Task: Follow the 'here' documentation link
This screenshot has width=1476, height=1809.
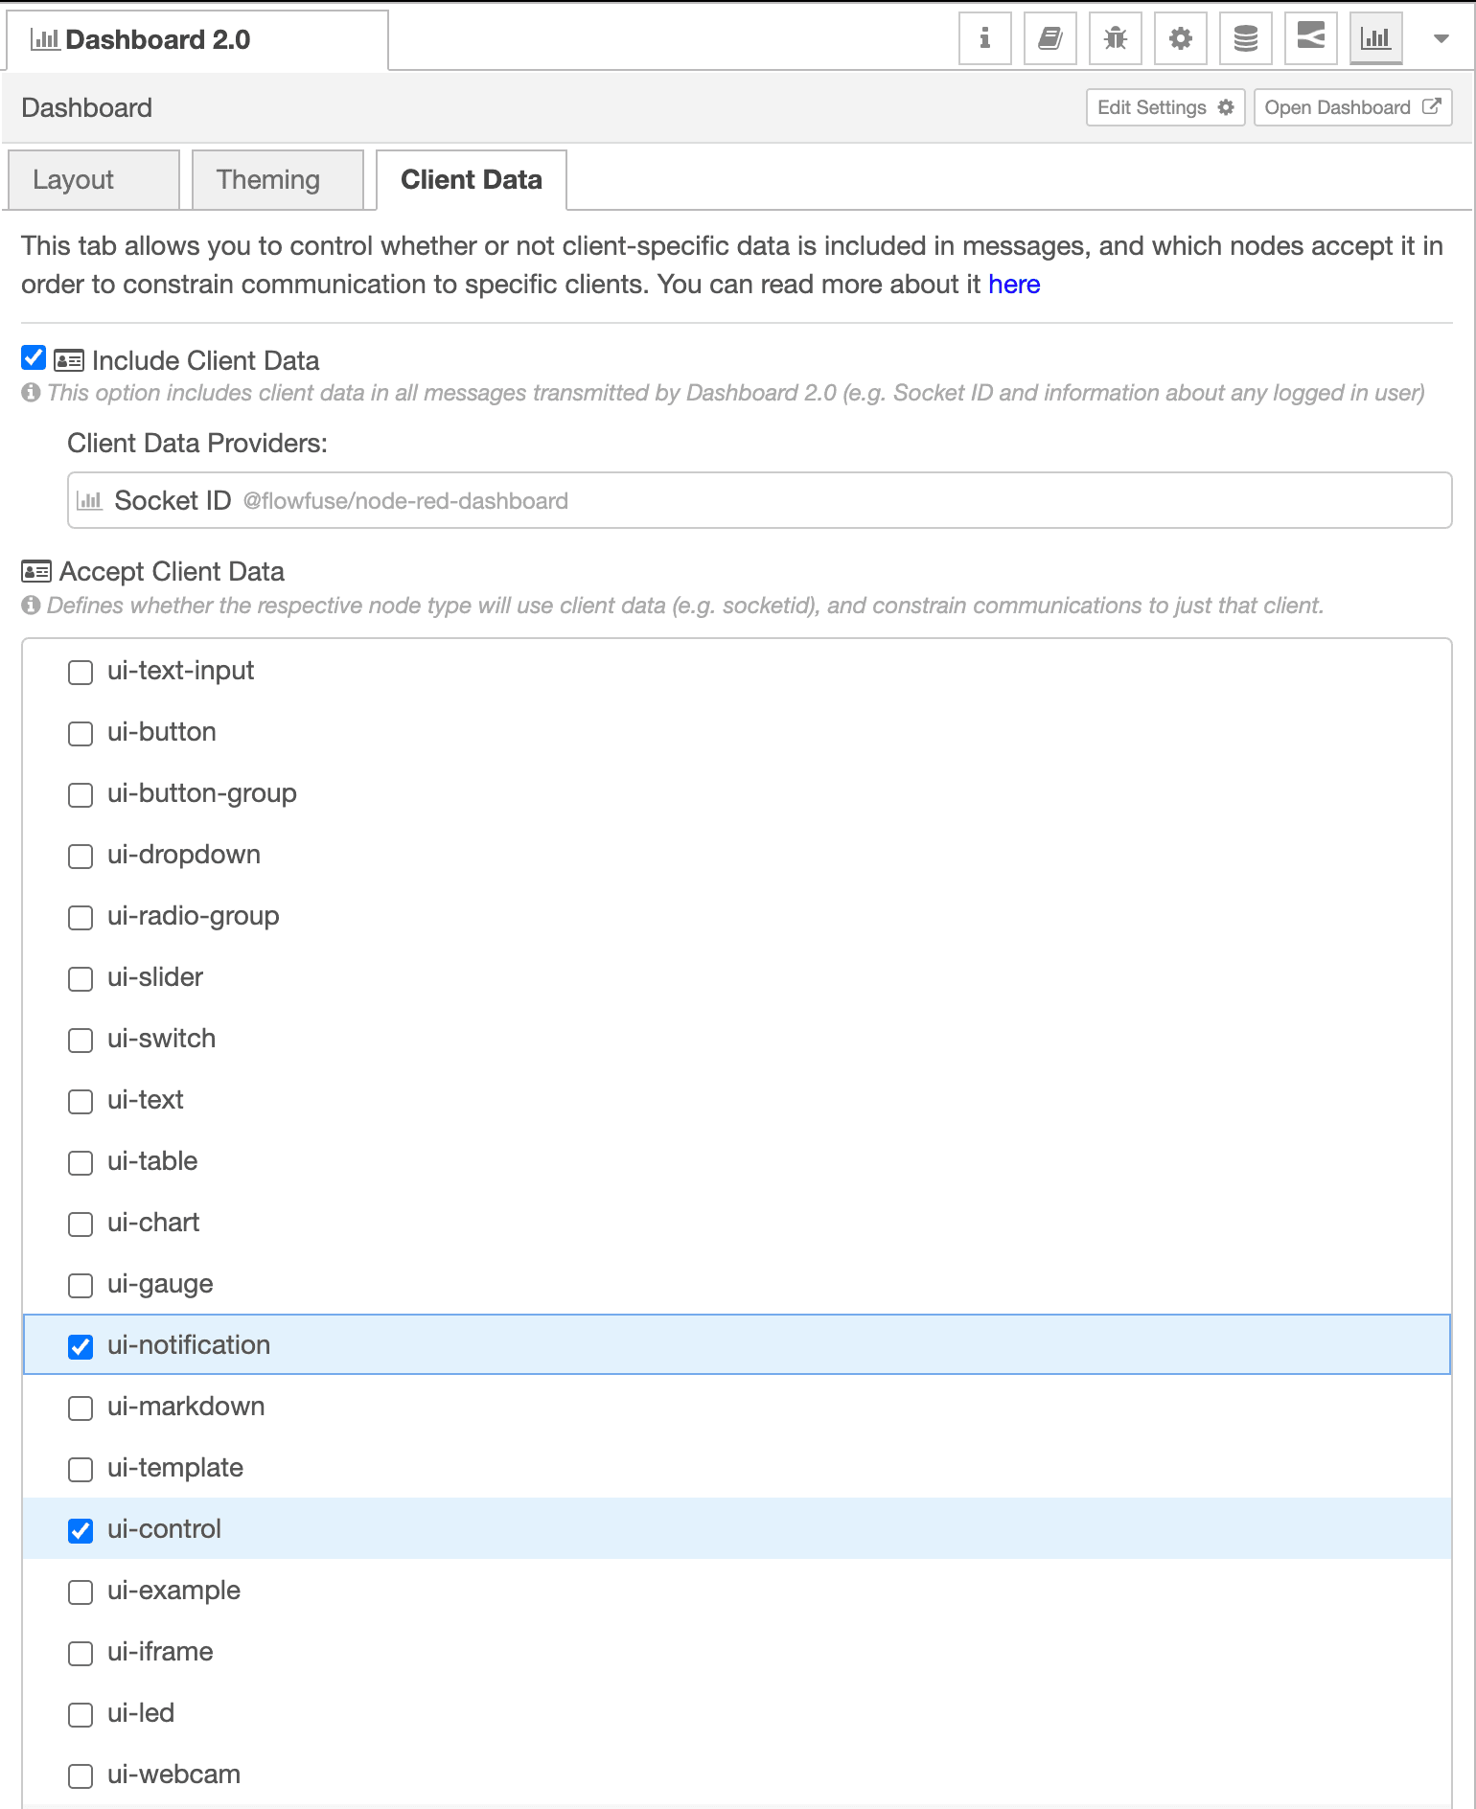Action: (1013, 284)
